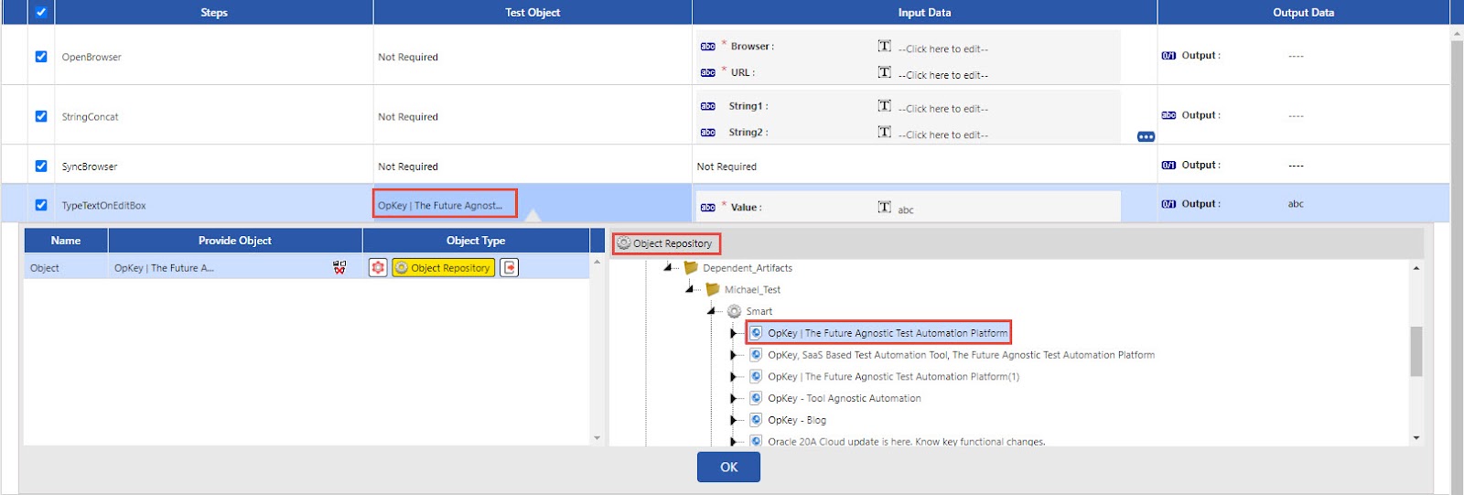Click the Provide Object panel scroll up arrow
The height and width of the screenshot is (495, 1464).
click(597, 262)
